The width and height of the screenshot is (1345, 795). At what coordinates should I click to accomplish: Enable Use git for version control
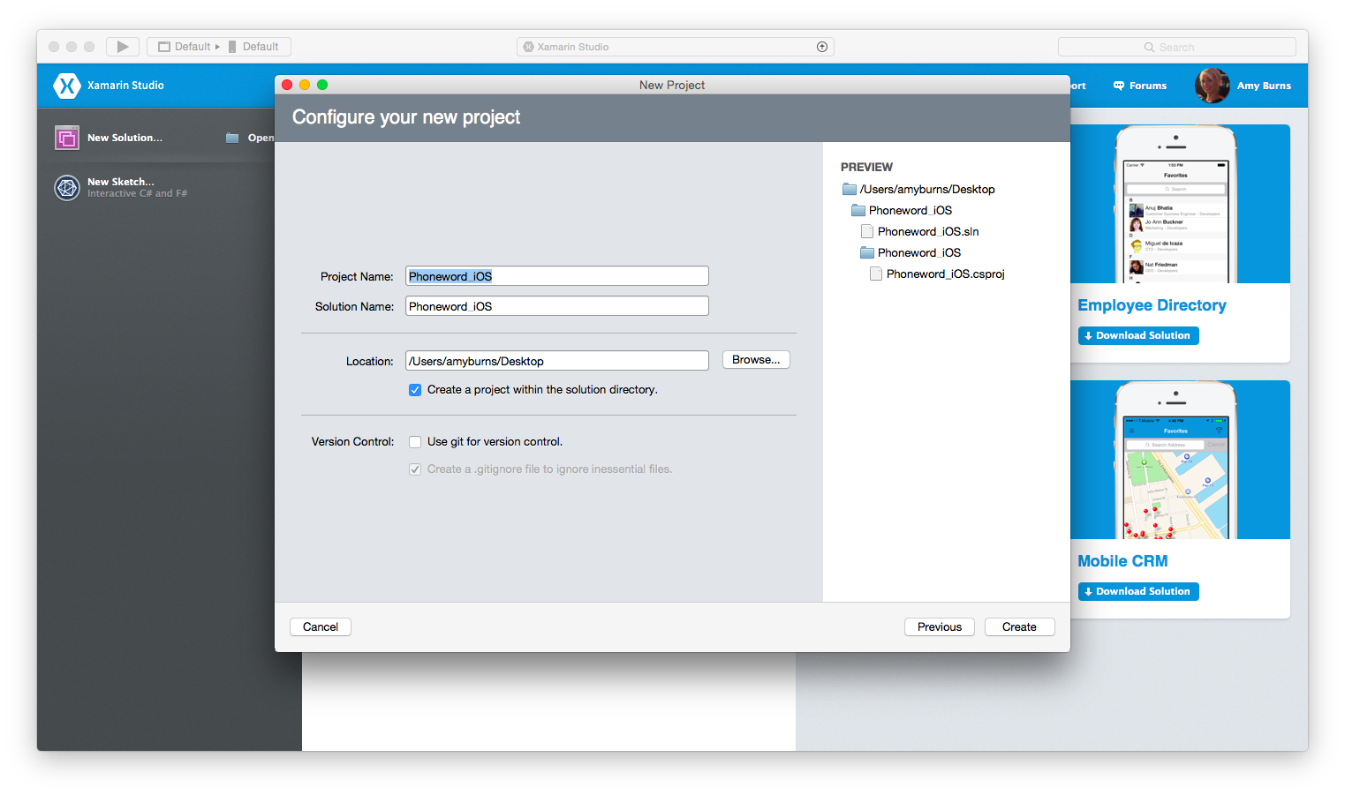click(x=415, y=442)
